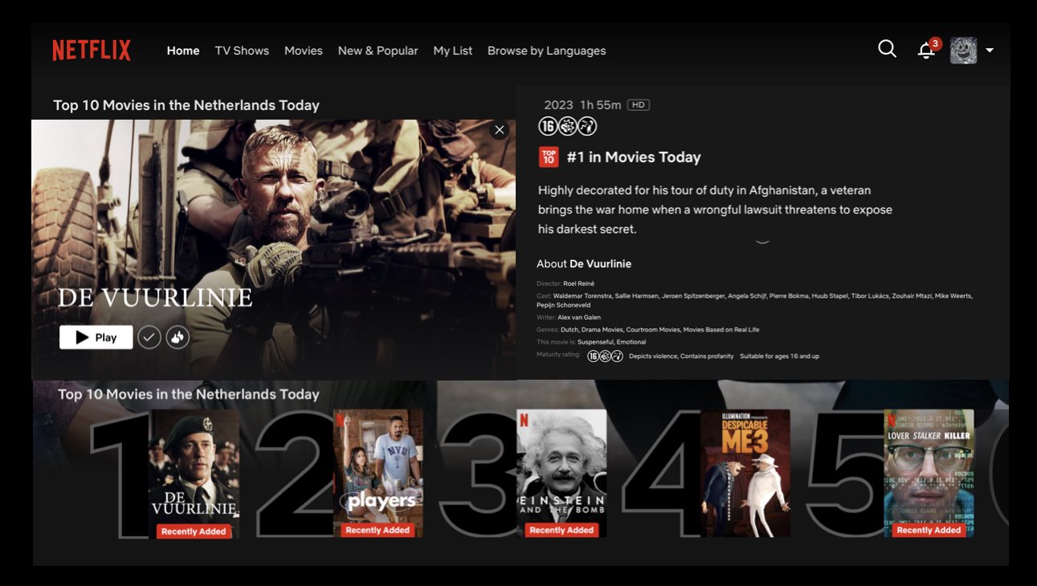
Task: Click the 16 icon in Maturity rating row
Action: click(x=594, y=356)
